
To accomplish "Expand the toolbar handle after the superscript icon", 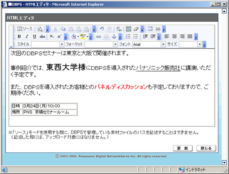I will coord(66,36).
